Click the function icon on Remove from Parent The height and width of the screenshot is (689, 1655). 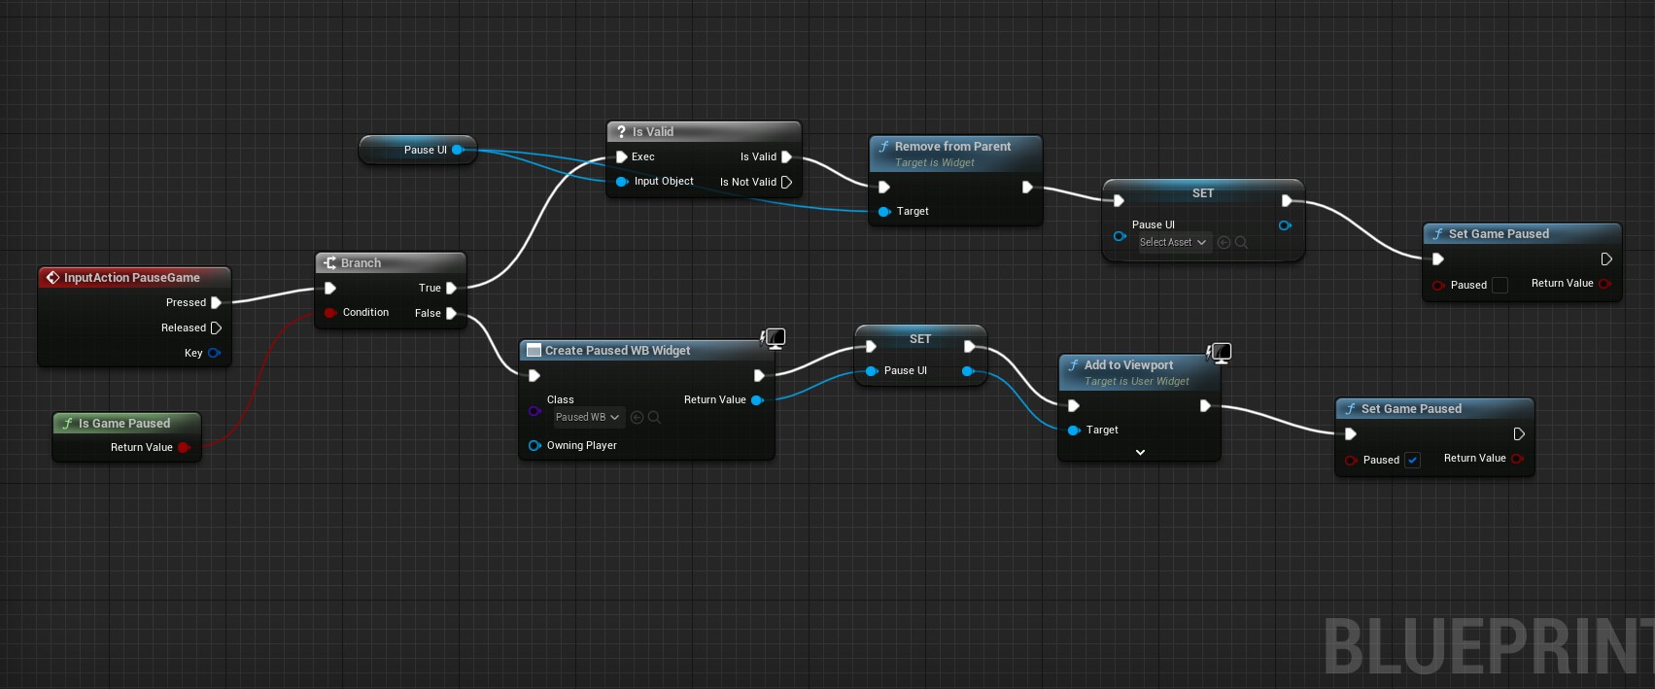point(883,147)
